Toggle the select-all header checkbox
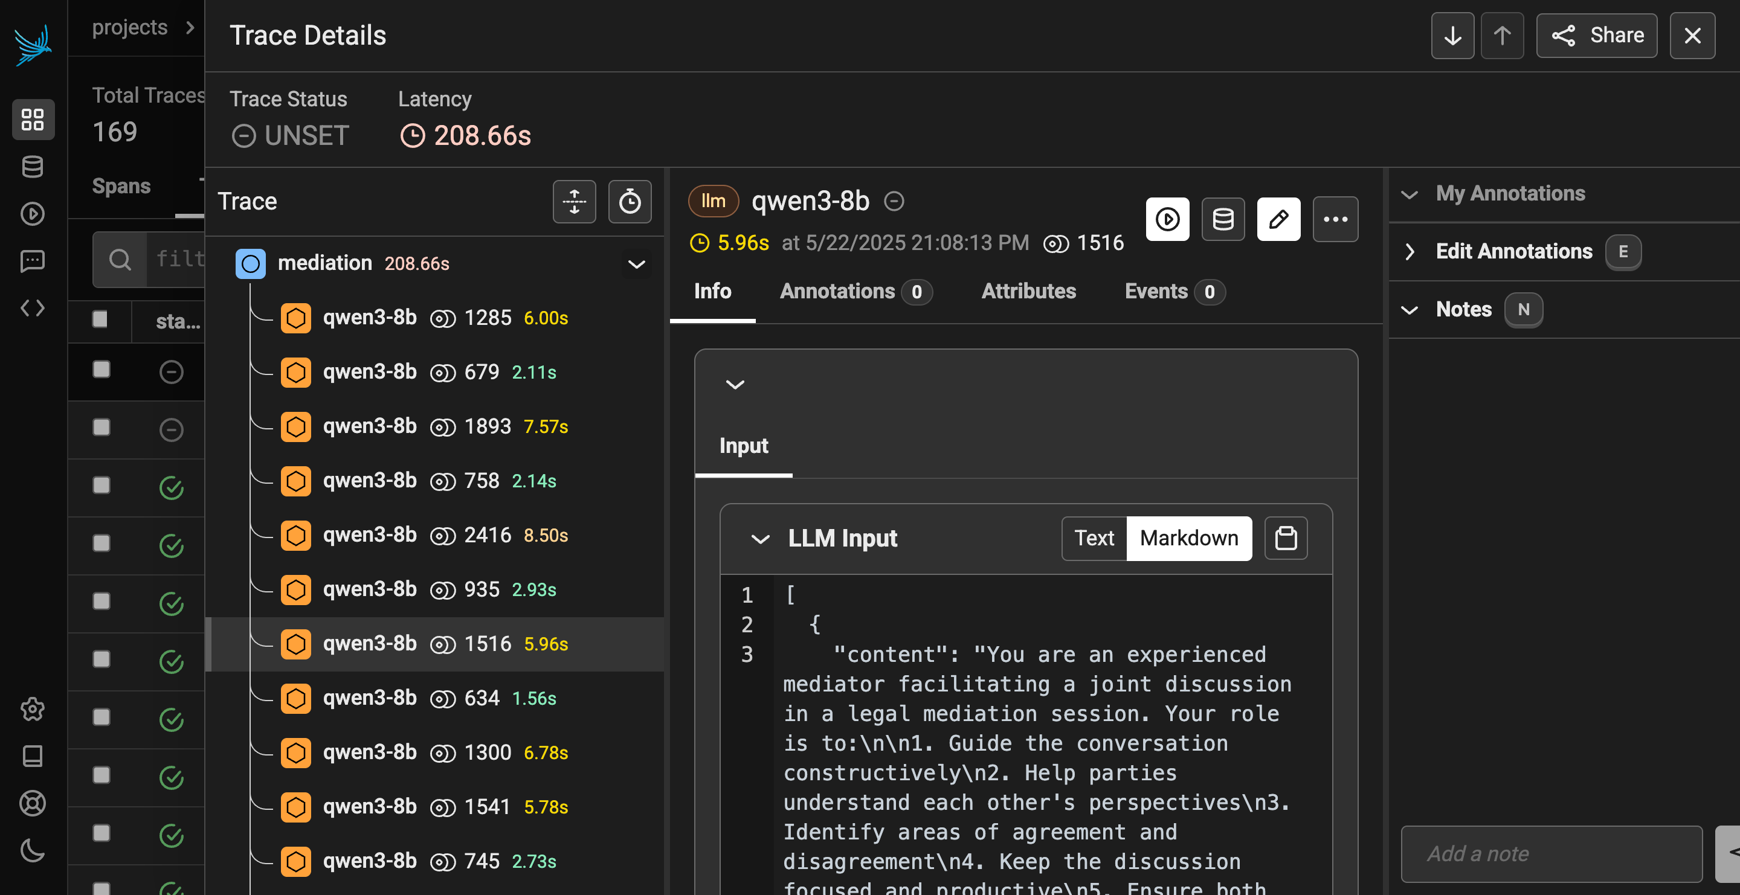 coord(100,319)
